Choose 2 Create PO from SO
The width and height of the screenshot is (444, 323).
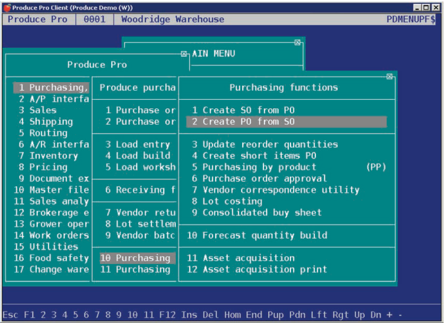[x=287, y=122]
